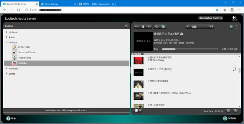Click the volume down speaker icon
244x124 pixels.
pyautogui.click(x=188, y=27)
